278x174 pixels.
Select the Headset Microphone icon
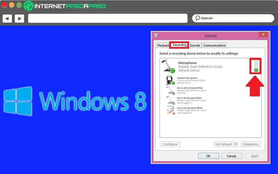170,80
